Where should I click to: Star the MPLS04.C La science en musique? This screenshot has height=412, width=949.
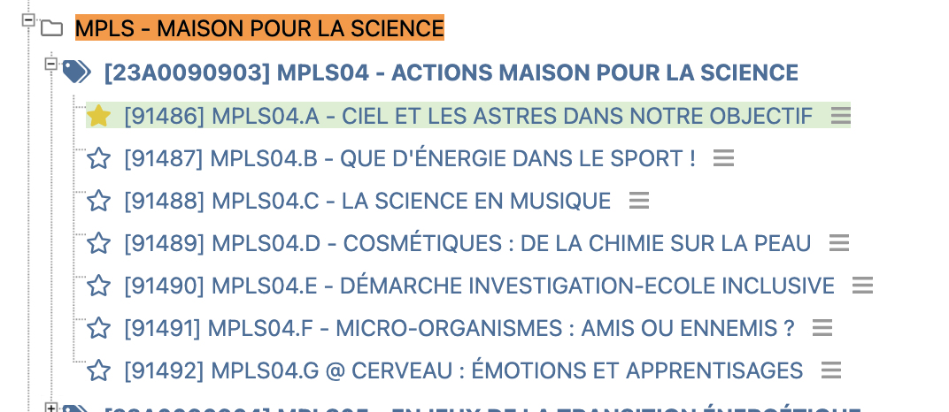[x=98, y=201]
